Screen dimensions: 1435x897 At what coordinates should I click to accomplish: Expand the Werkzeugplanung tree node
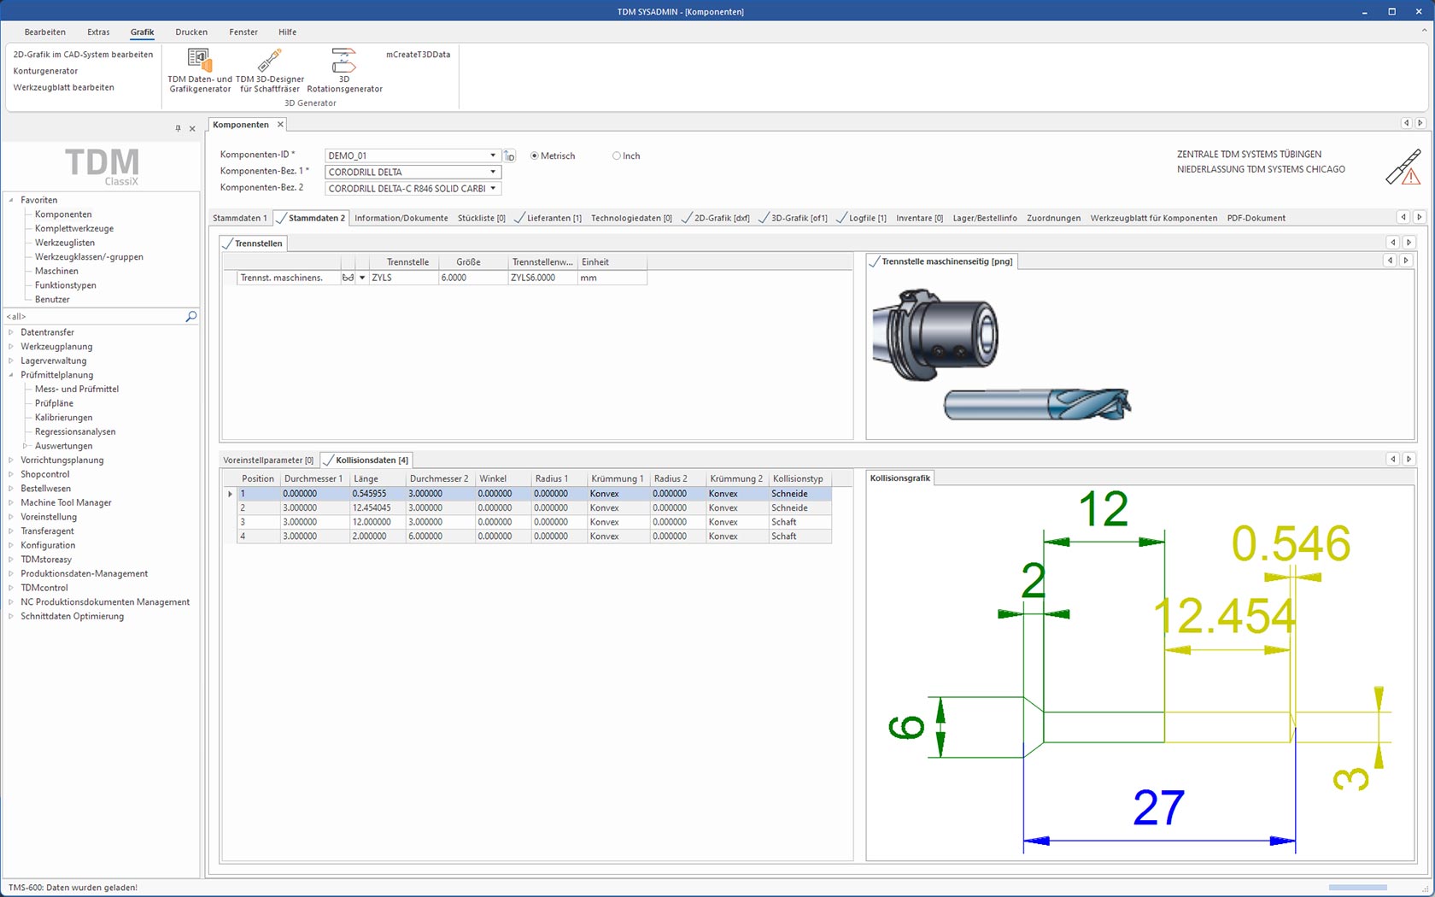11,346
